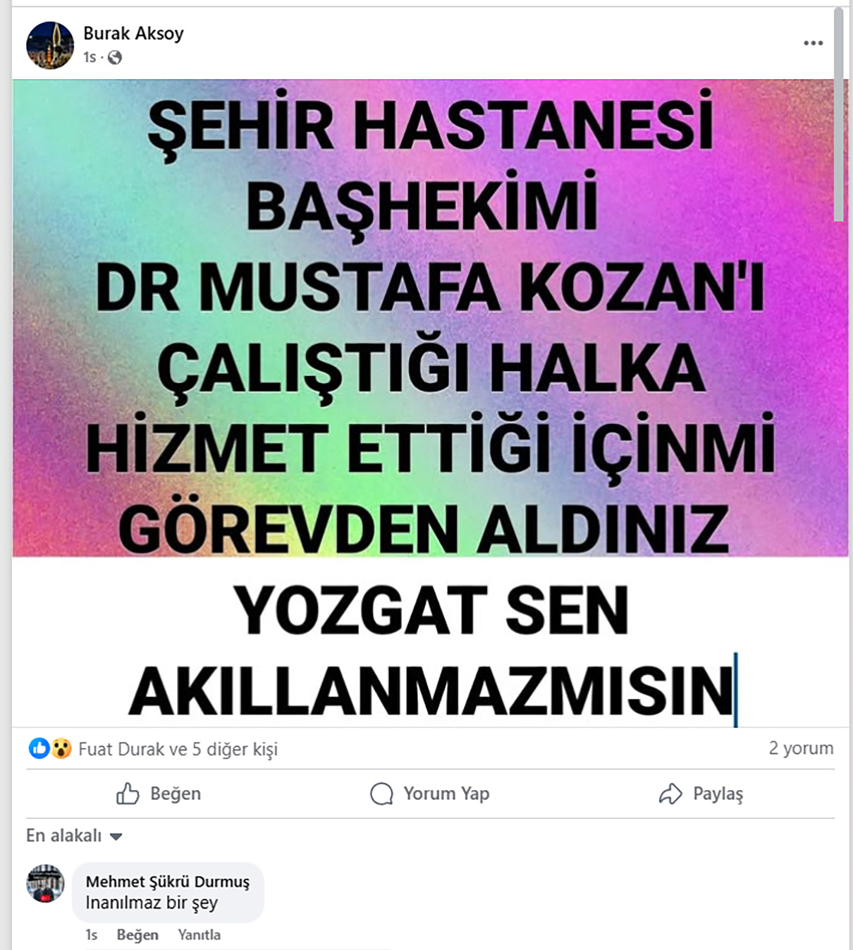Open the 2 yorum comments count
Viewport: 853px width, 950px height.
(801, 749)
